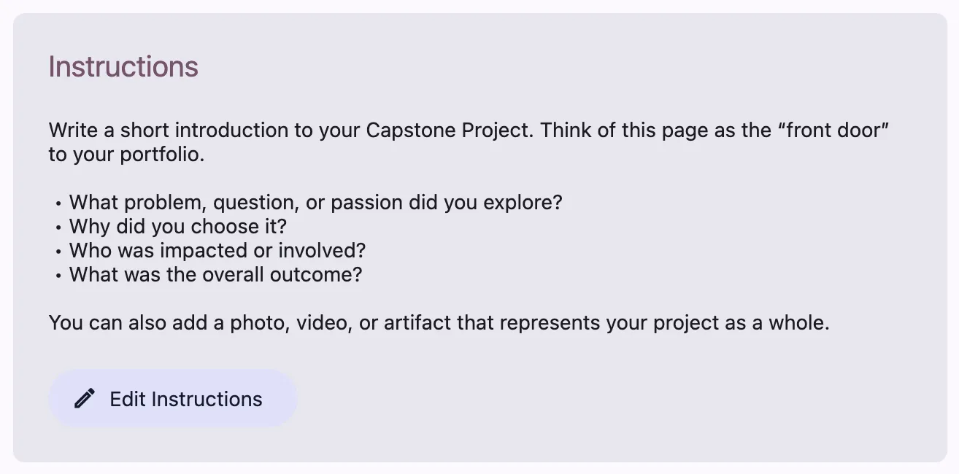Screen dimensions: 959x474
Task: Click the bullet marker before first list item
Action: click(58, 203)
